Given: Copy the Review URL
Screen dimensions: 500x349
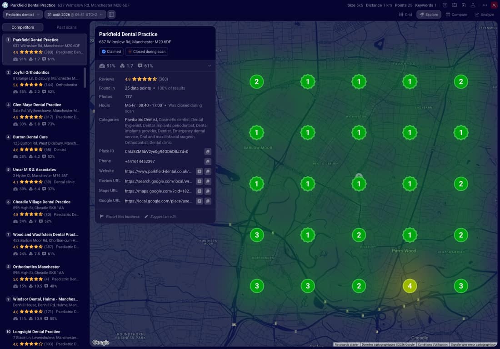Looking at the screenshot, I should pyautogui.click(x=208, y=182).
